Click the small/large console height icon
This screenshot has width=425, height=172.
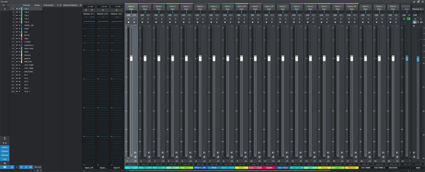[x=5, y=138]
